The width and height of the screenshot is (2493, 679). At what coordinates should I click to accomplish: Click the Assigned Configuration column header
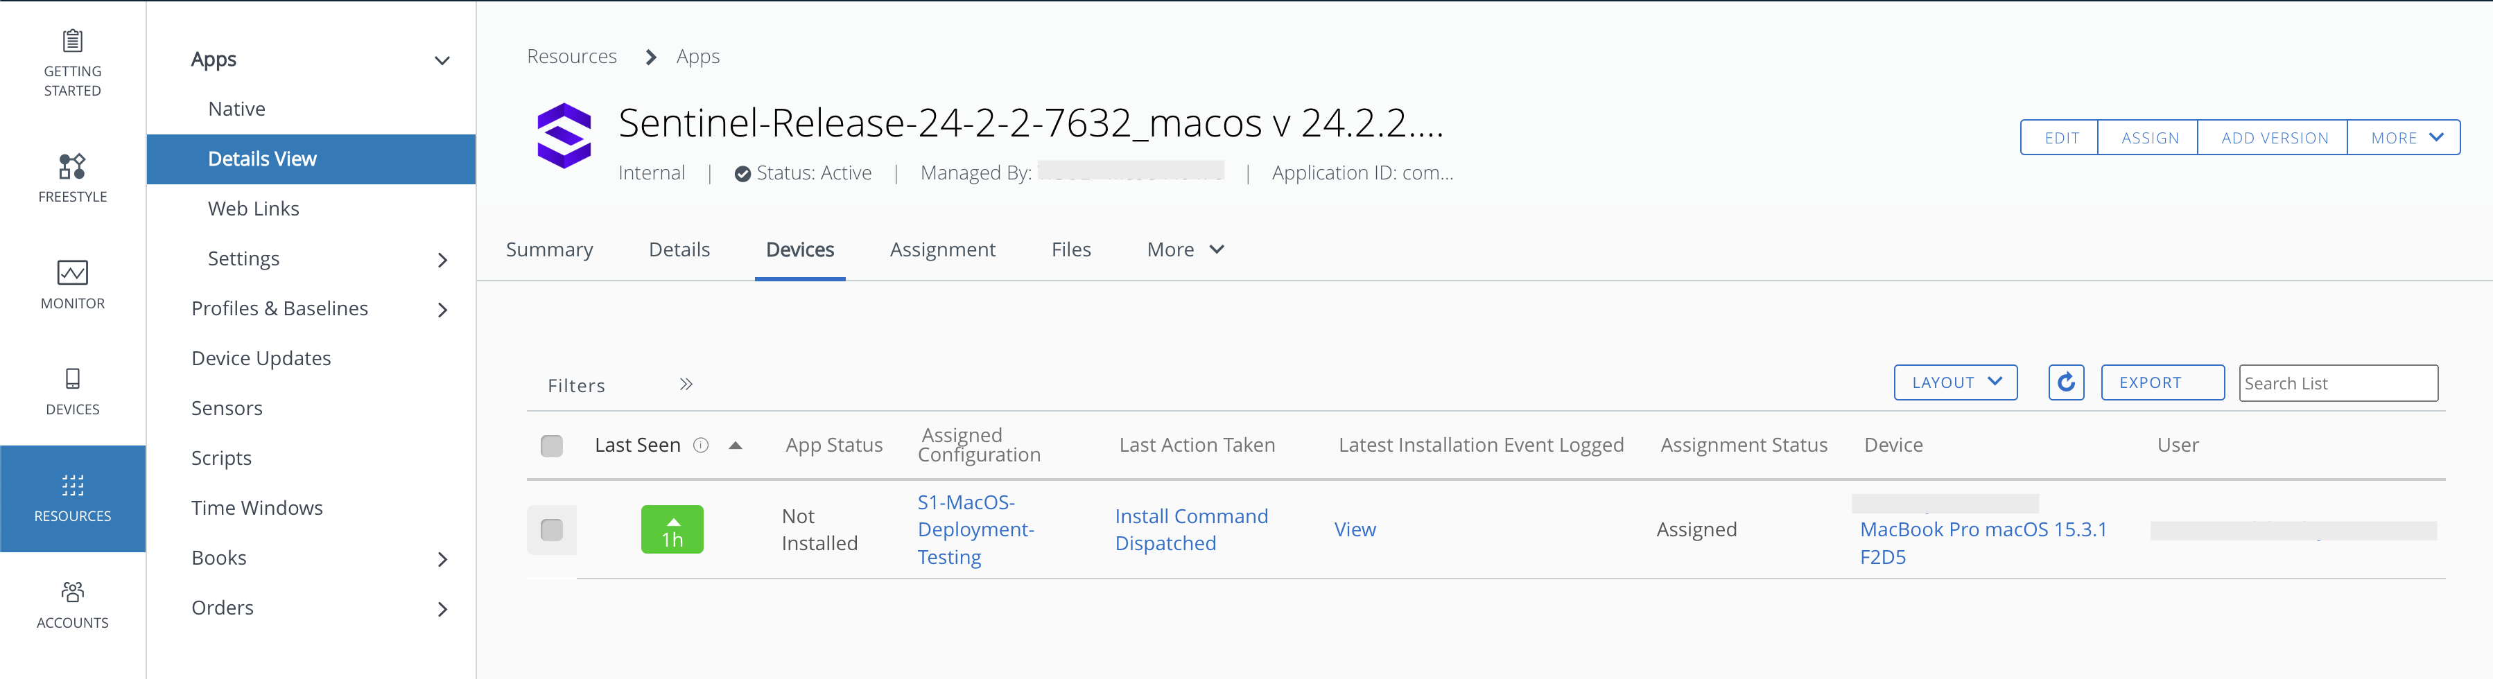tap(978, 445)
